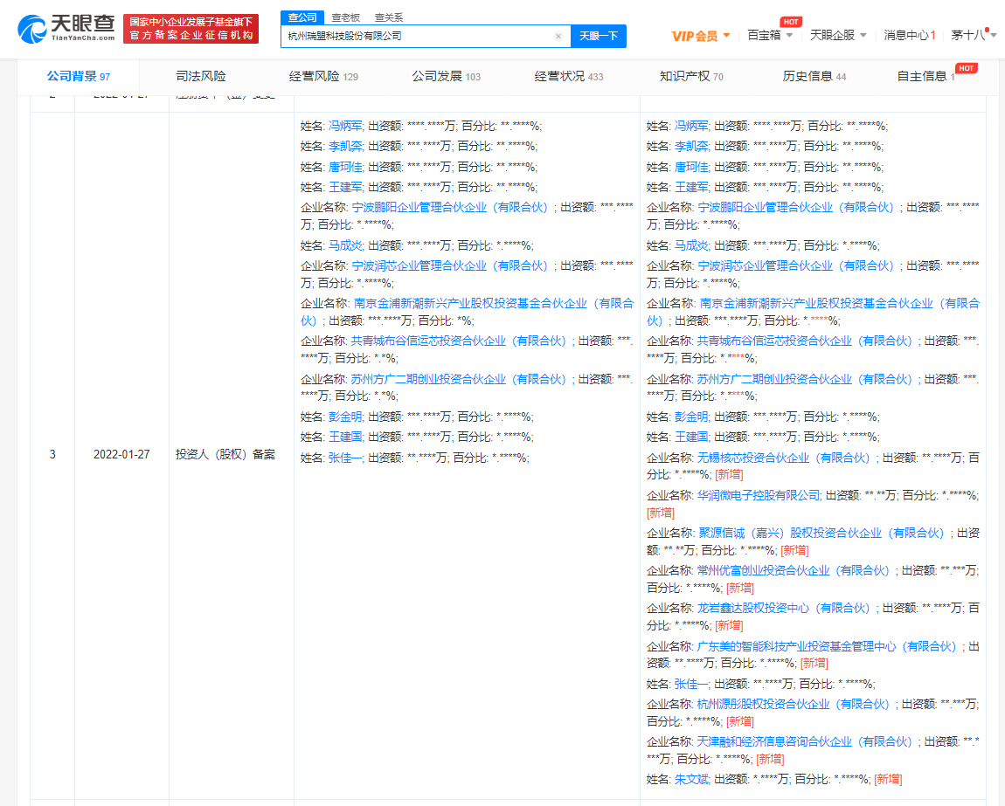This screenshot has width=1005, height=806.
Task: Open the red government fund certification banner
Action: [191, 29]
